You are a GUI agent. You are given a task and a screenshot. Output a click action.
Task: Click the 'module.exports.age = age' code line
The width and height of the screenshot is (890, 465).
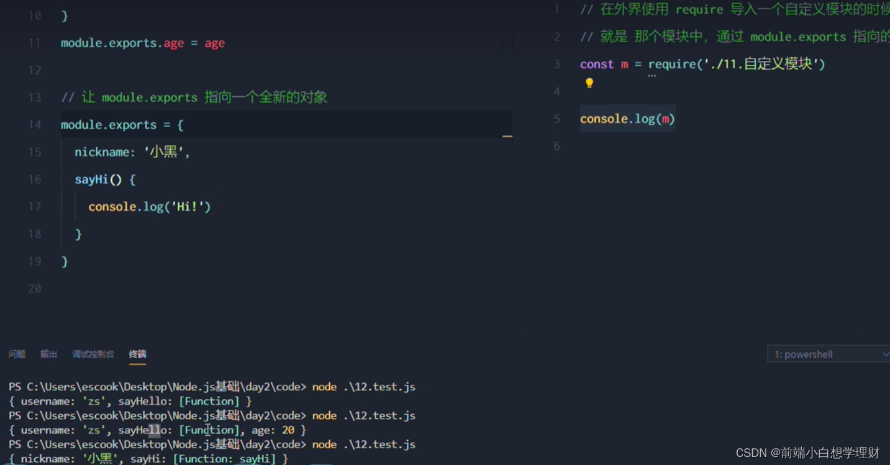point(143,43)
